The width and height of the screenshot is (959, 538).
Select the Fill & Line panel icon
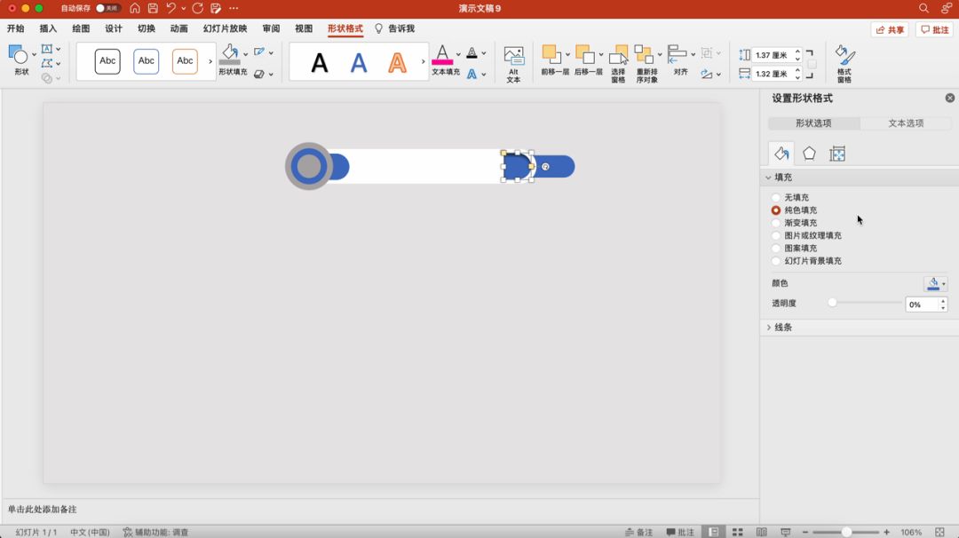pyautogui.click(x=781, y=154)
